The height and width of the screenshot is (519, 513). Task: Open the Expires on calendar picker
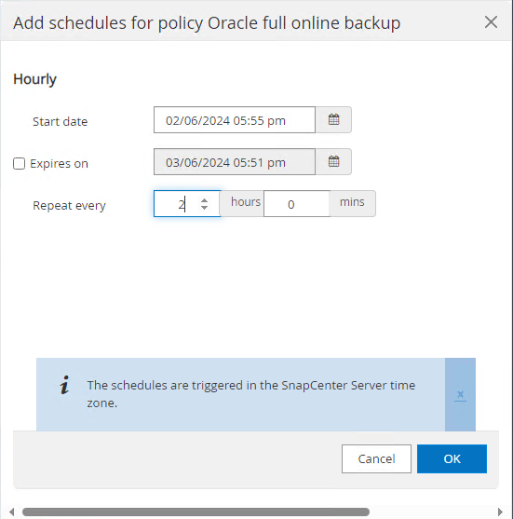click(333, 162)
